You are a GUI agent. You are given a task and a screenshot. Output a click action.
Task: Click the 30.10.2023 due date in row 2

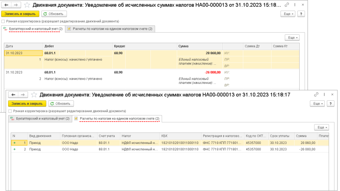(x=278, y=149)
